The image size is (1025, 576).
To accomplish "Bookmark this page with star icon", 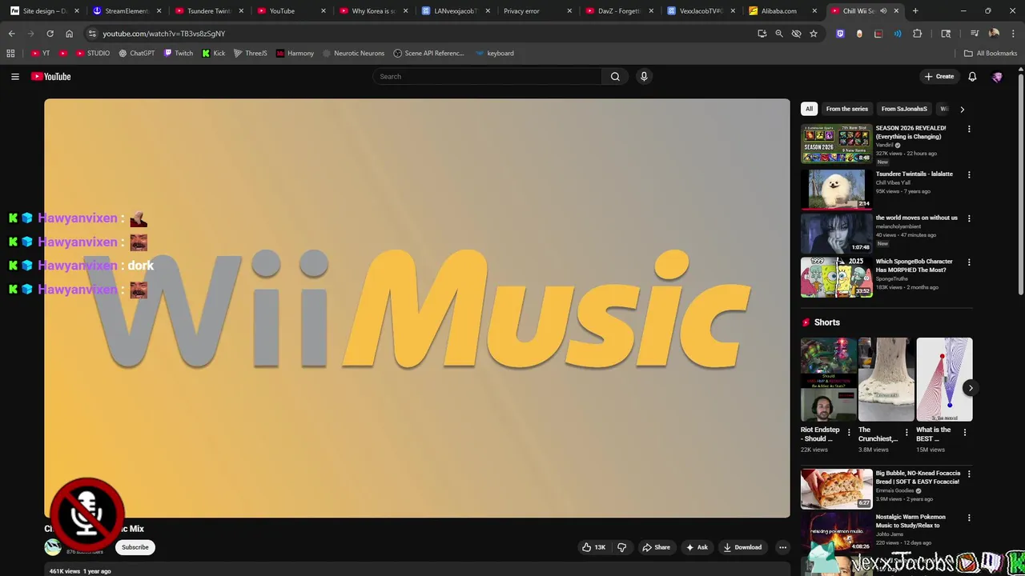I will point(814,34).
